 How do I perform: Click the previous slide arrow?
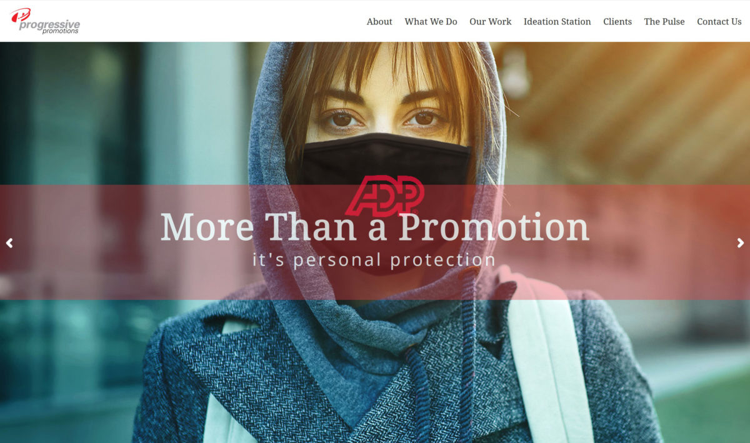pyautogui.click(x=9, y=243)
